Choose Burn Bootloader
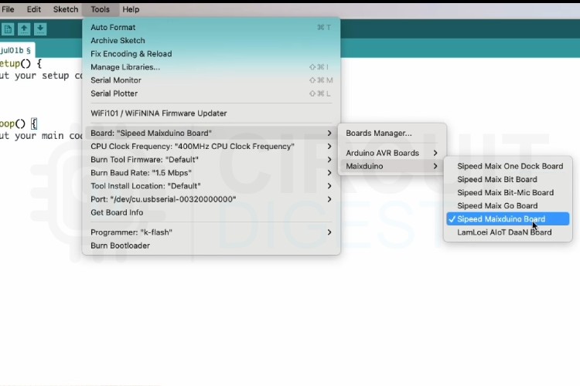 (x=211, y=245)
